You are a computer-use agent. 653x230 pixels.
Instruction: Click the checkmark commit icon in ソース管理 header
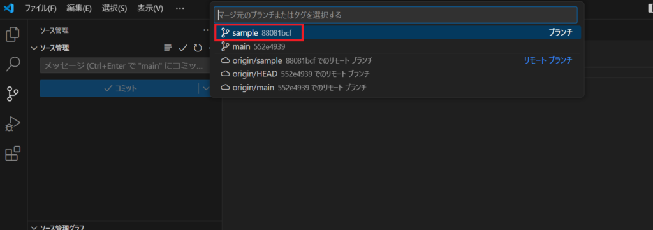click(183, 48)
